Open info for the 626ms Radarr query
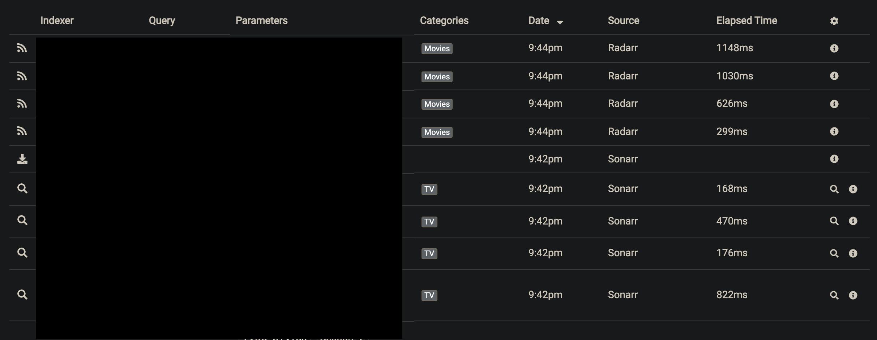Screen dimensions: 877x340 click(834, 104)
